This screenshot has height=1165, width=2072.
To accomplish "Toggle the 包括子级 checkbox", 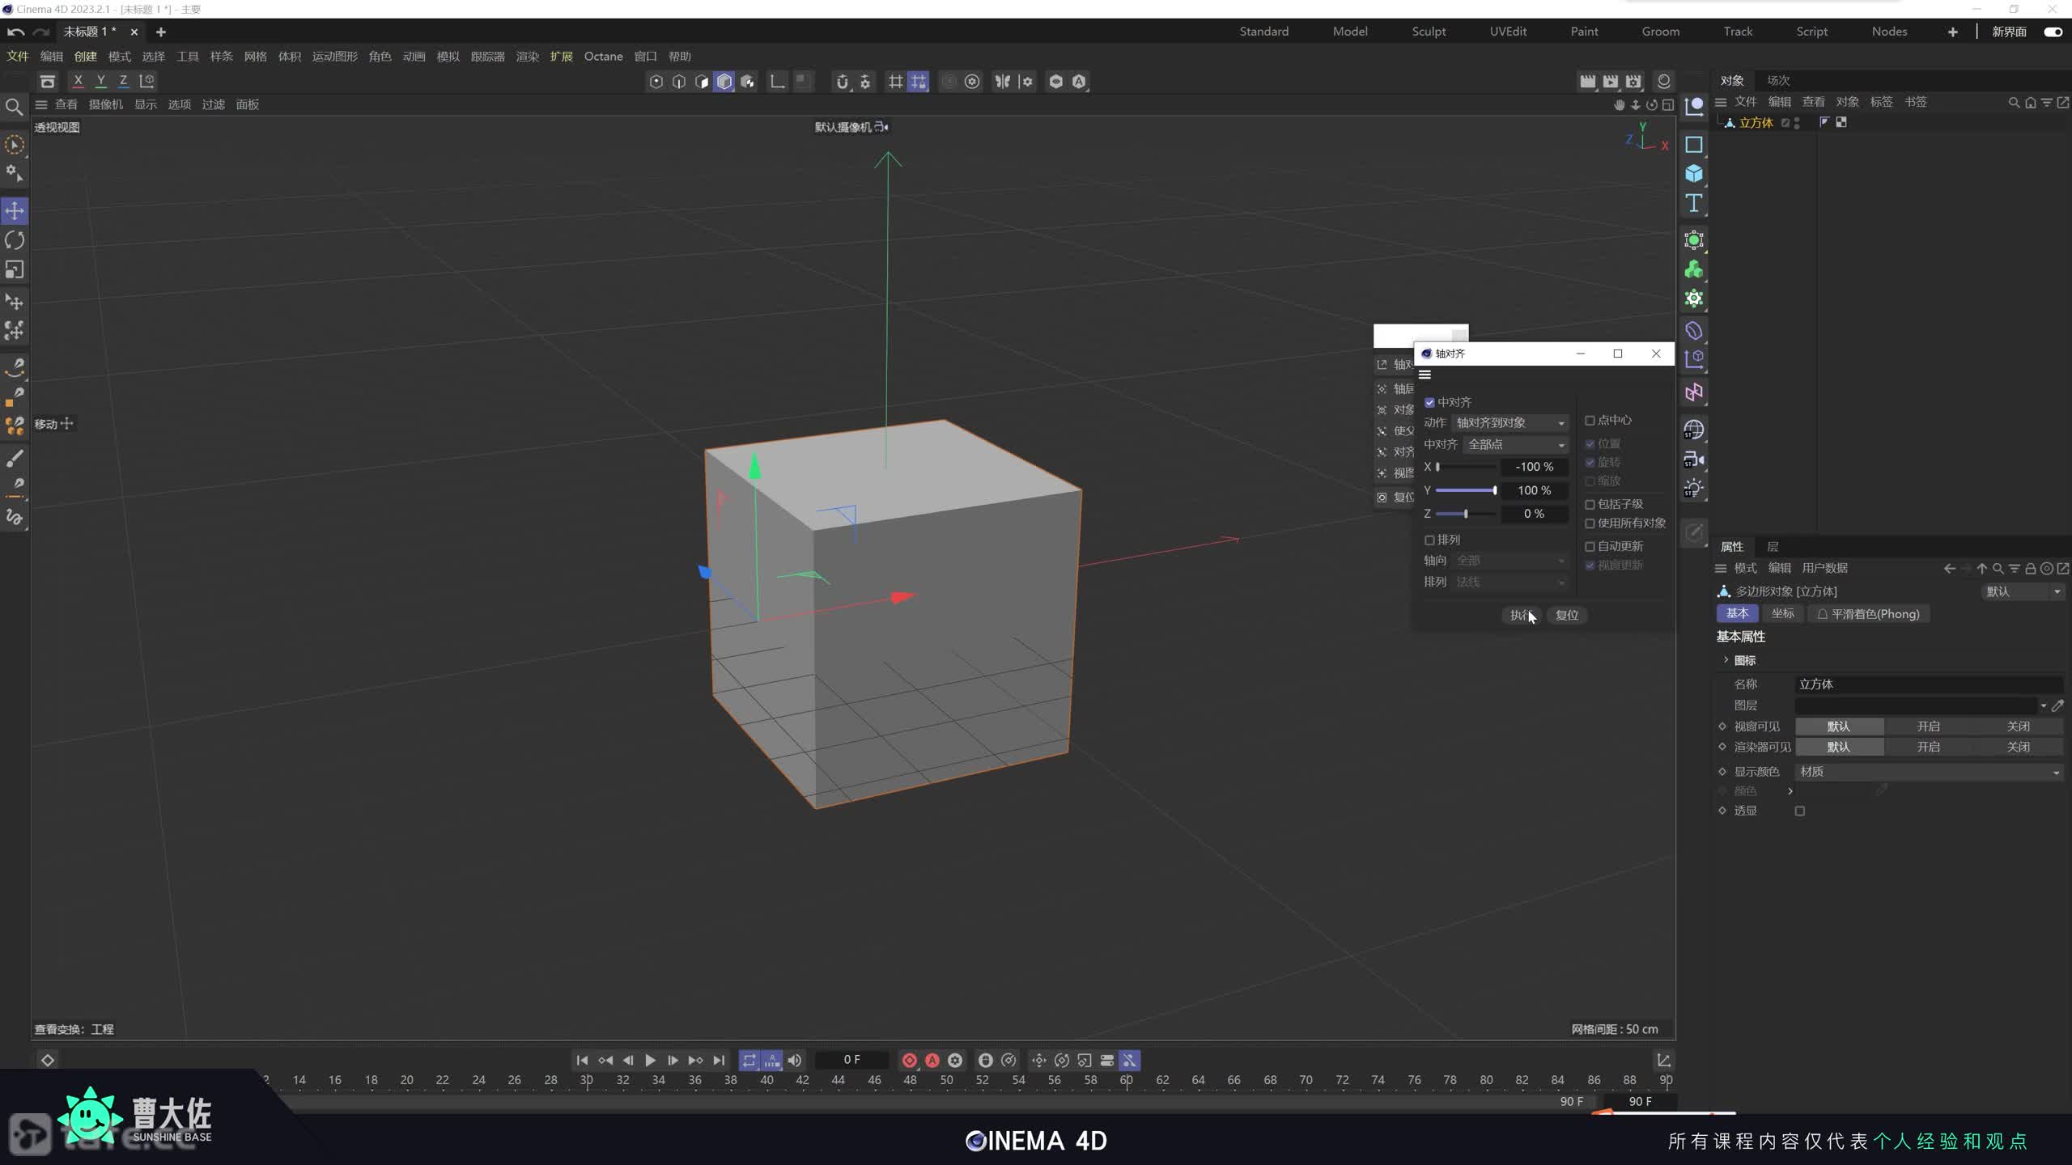I will click(1590, 504).
